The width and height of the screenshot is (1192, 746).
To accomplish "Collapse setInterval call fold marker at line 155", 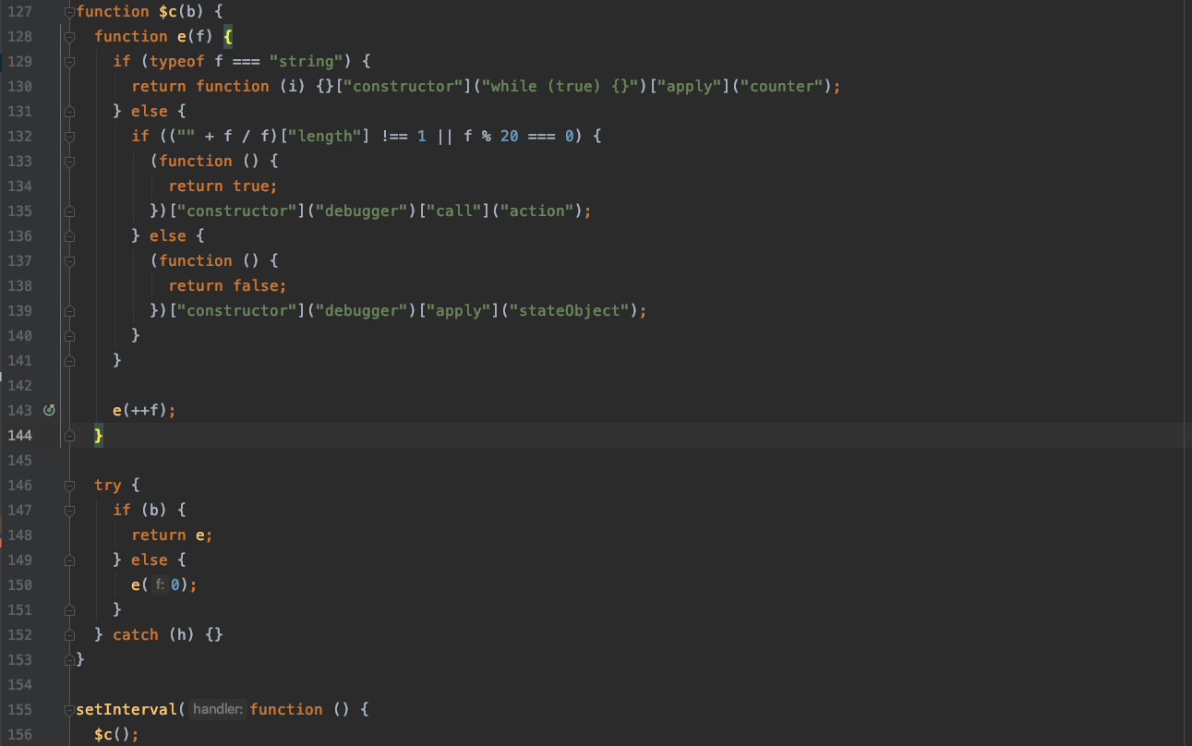I will tap(69, 710).
